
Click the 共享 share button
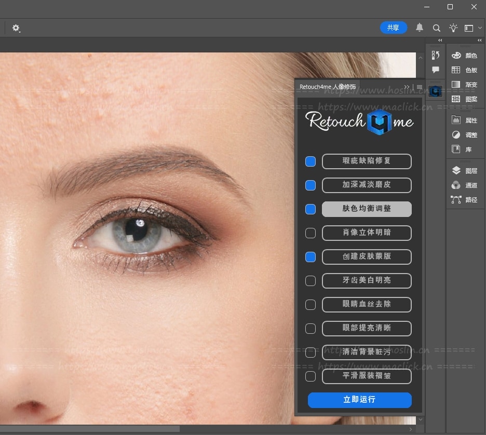click(393, 28)
